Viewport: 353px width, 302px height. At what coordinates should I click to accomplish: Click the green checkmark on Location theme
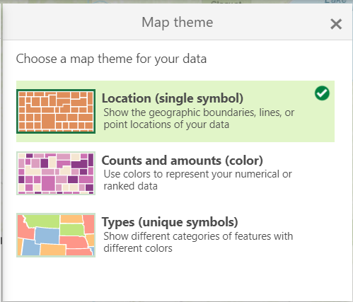tap(322, 93)
